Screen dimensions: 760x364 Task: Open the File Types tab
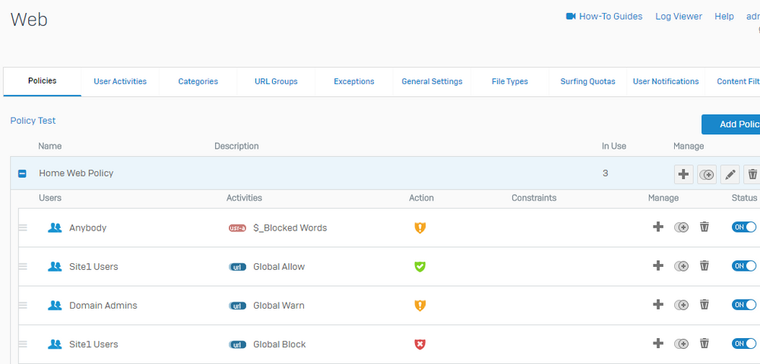[510, 81]
